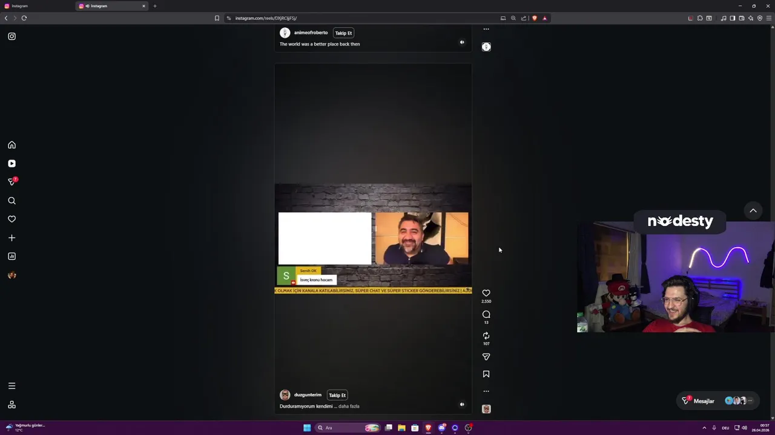Viewport: 775px width, 435px height.
Task: Follow animeofroberto with Takip Et button
Action: tap(343, 33)
